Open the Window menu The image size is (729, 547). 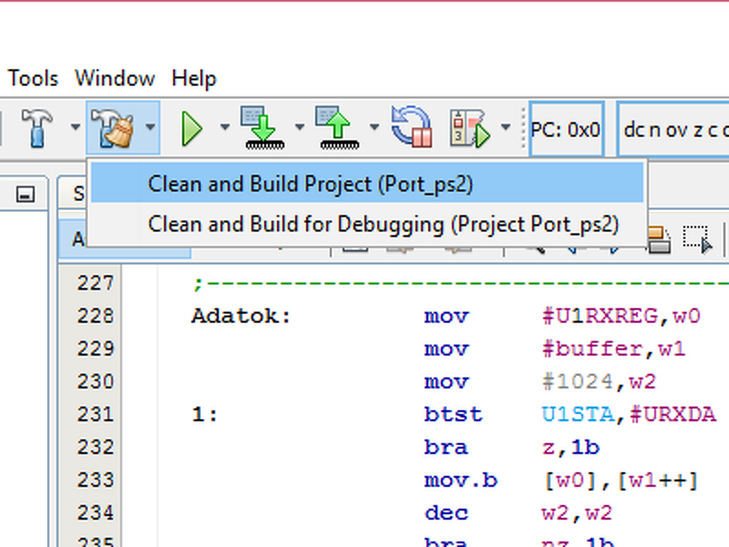coord(115,78)
